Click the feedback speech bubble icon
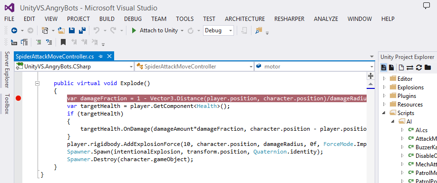The image size is (437, 183). pyautogui.click(x=427, y=6)
